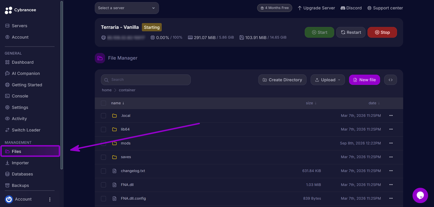Image resolution: width=434 pixels, height=207 pixels.
Task: Click the New file button
Action: pos(364,80)
